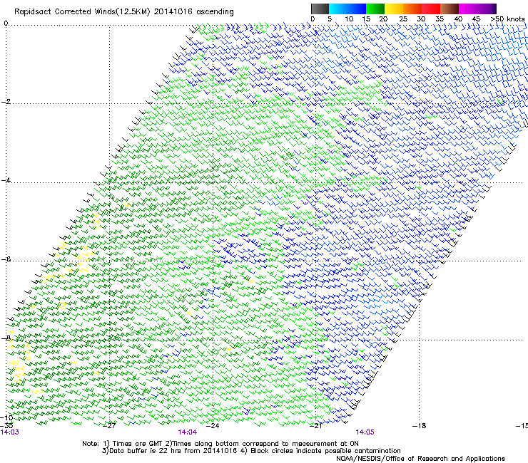Click the '10' legend scale number

tap(349, 19)
